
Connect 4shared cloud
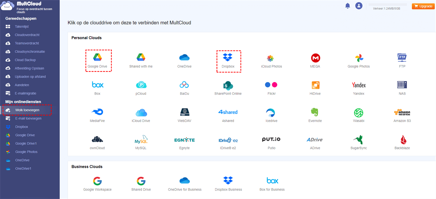[x=228, y=115]
